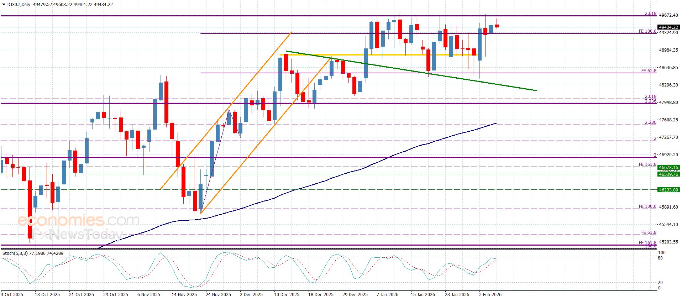Viewport: 682px width, 299px height.
Task: Select the high value 49603.22 in the header
Action: (x=63, y=5)
